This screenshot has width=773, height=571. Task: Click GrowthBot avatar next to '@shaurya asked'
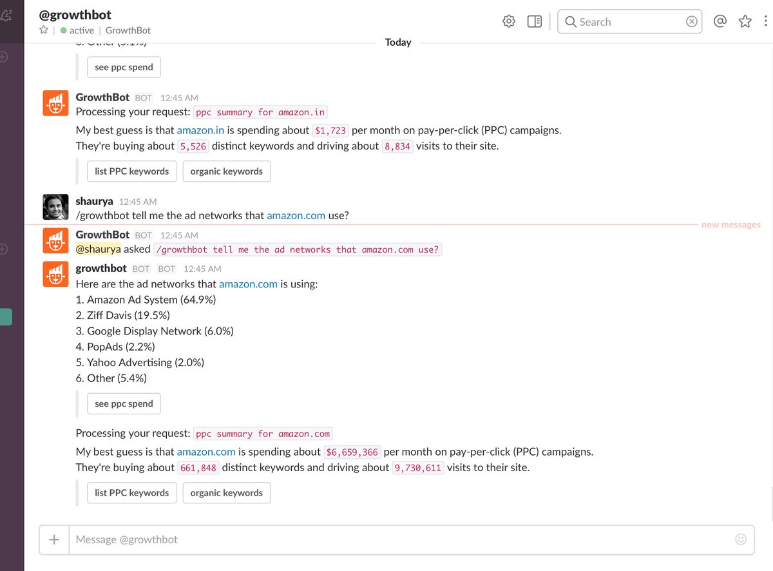[55, 240]
